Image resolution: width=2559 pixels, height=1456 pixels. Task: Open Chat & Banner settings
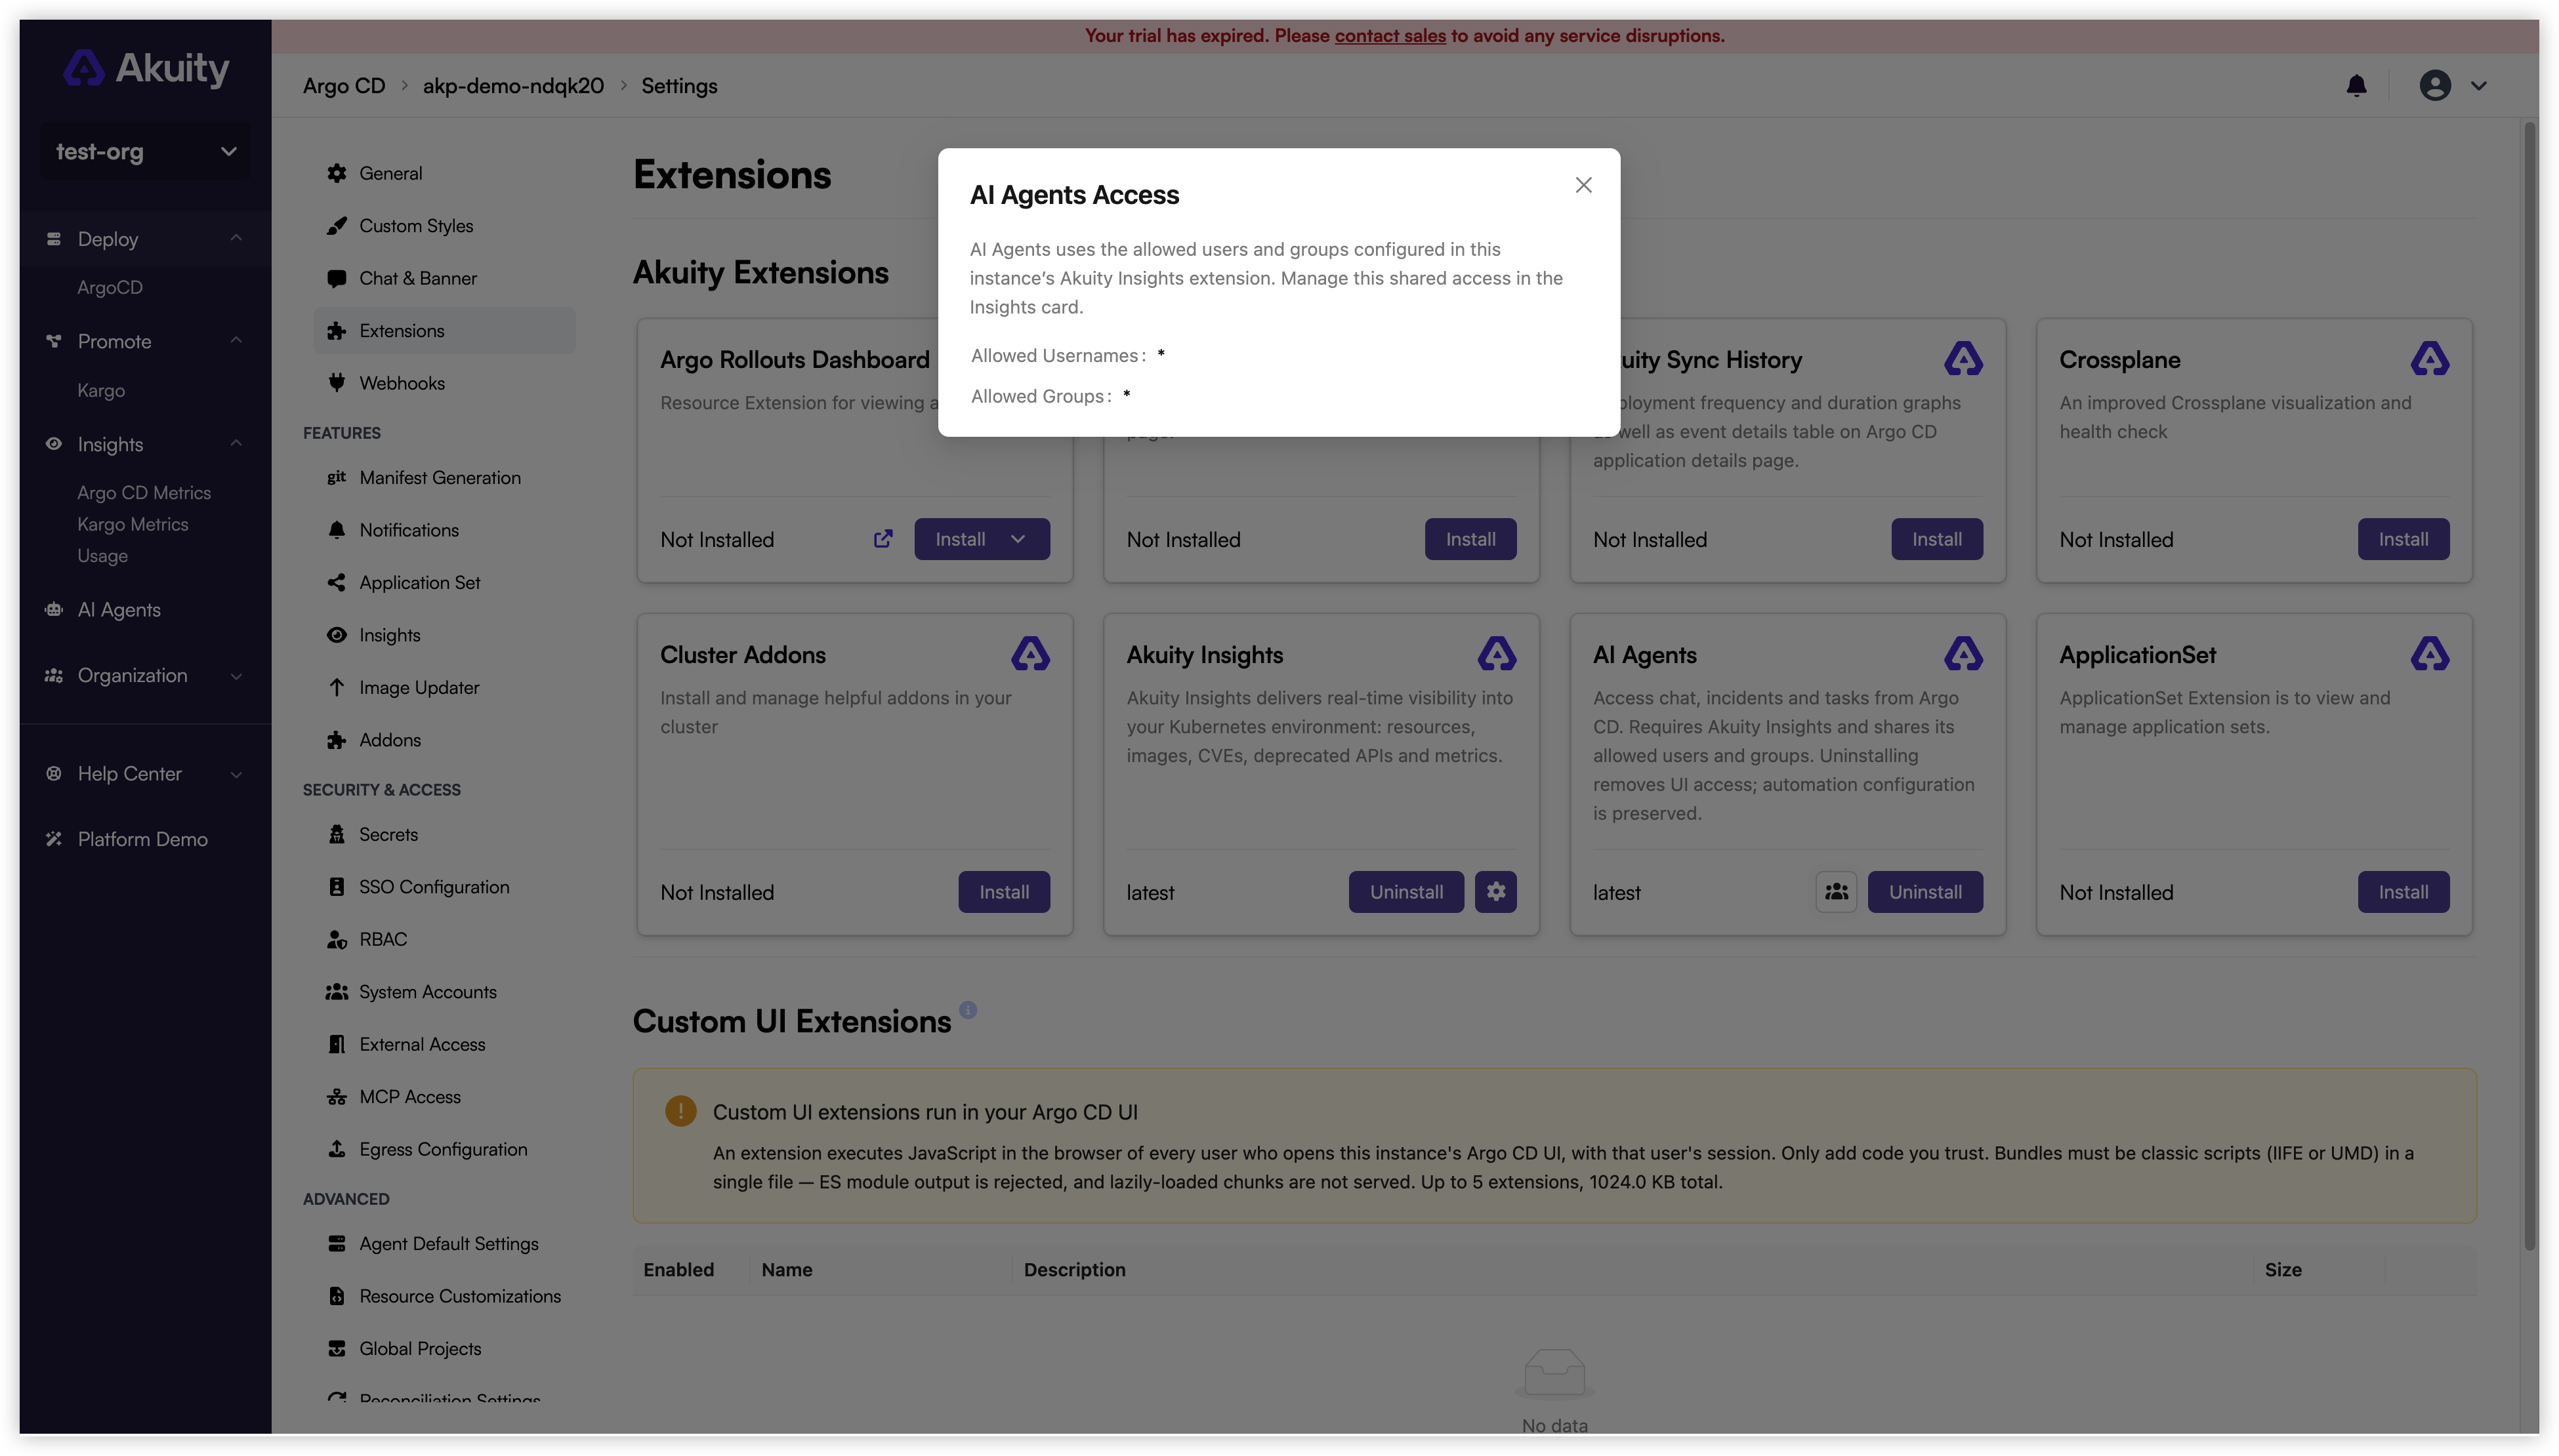444,278
